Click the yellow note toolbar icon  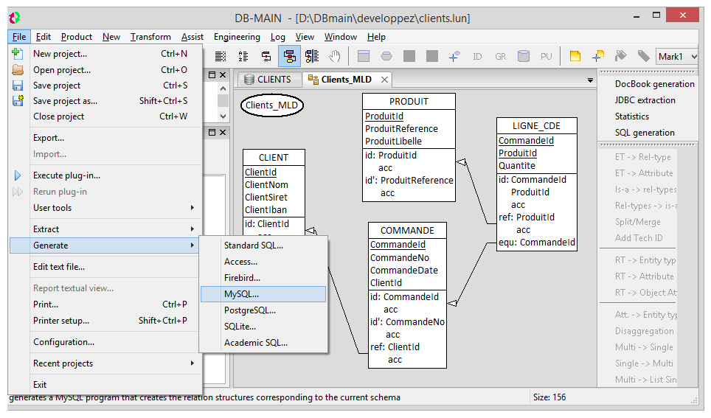tap(575, 56)
